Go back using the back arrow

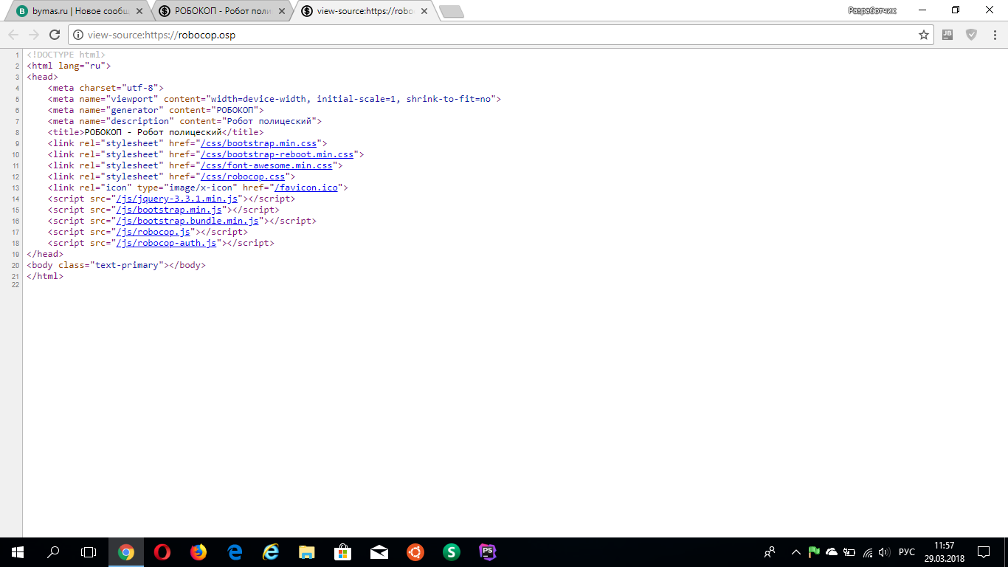(13, 35)
